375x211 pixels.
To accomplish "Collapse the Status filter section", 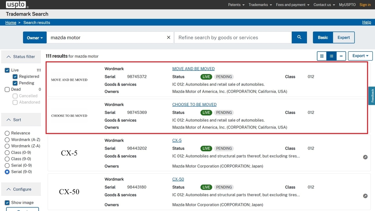I will [21, 57].
